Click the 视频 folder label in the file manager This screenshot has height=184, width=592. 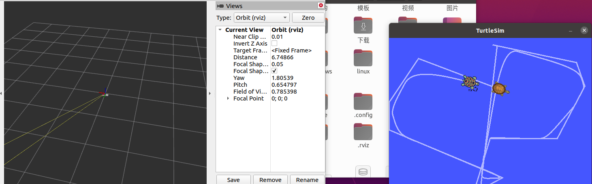point(408,8)
